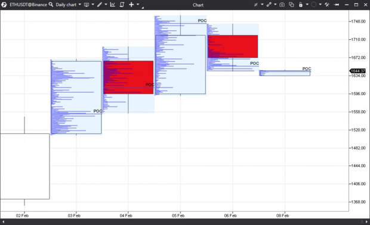Click the ETHUSDT@Binance instrument label
This screenshot has width=370, height=225.
pyautogui.click(x=28, y=5)
